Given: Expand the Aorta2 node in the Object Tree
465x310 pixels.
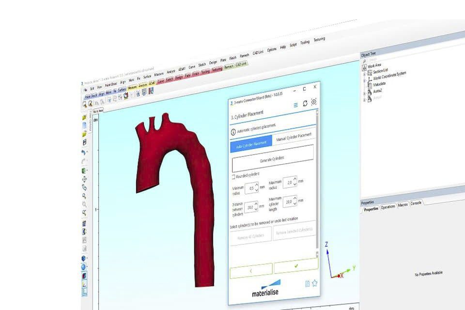Looking at the screenshot, I should pos(365,93).
